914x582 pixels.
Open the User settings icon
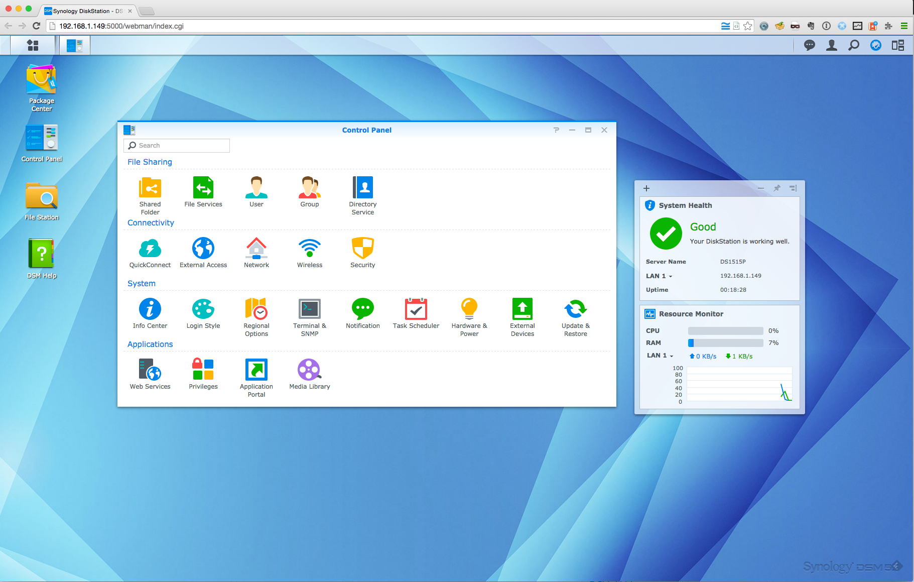coord(256,191)
